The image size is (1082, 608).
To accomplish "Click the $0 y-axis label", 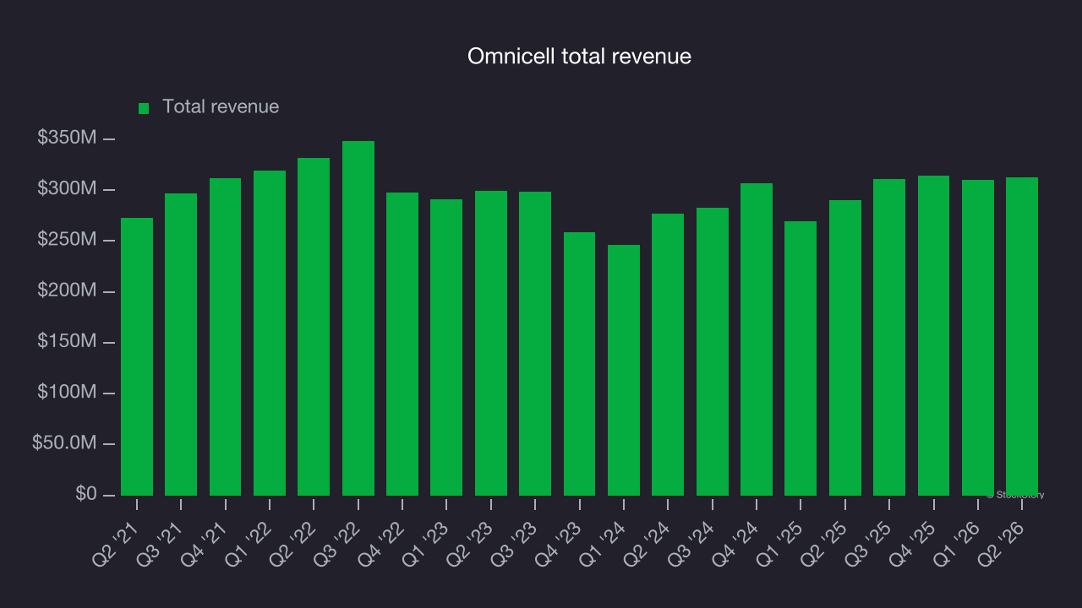I will [x=85, y=495].
